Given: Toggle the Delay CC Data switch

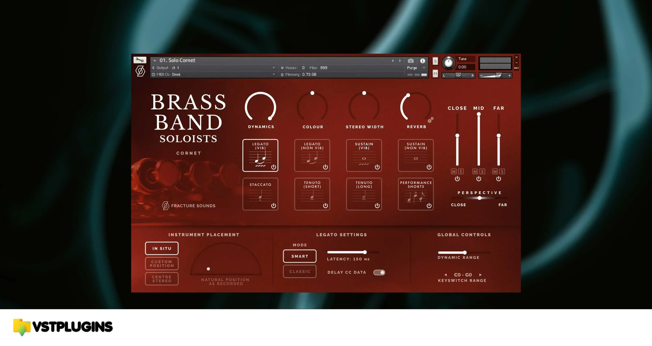Looking at the screenshot, I should [379, 272].
